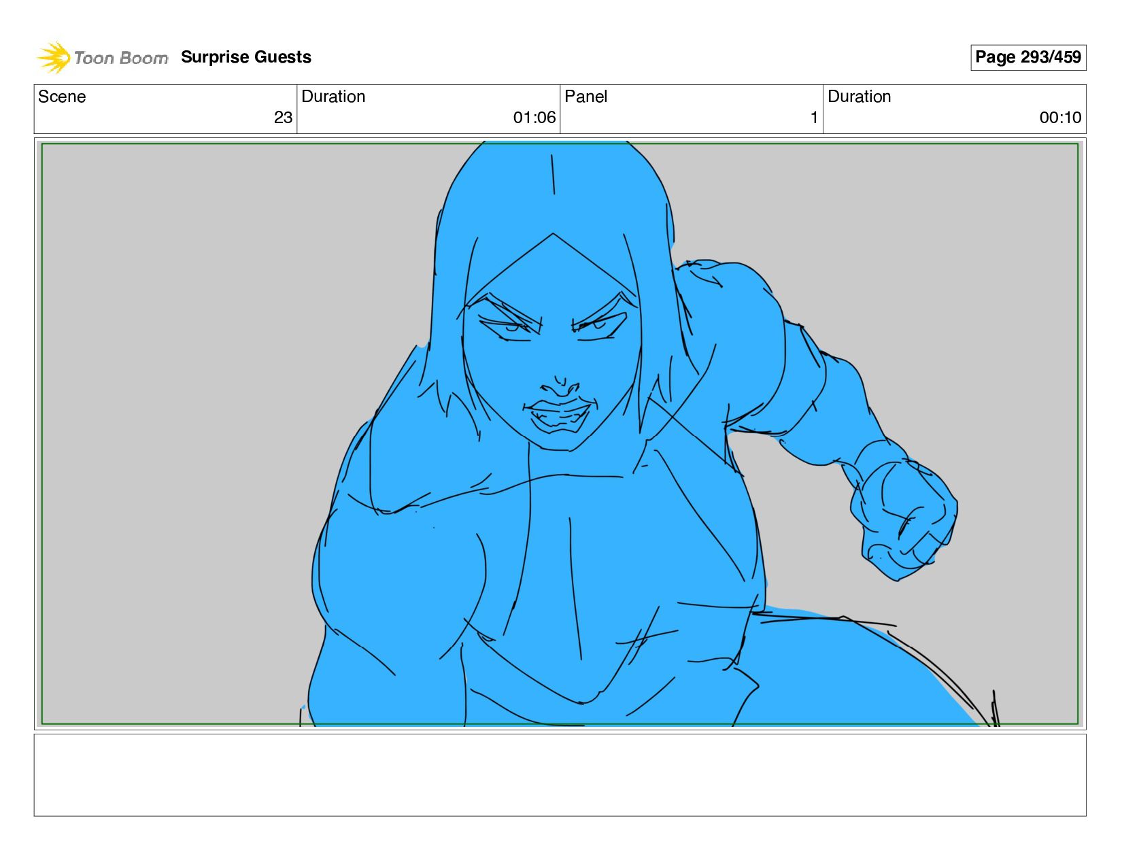Screen dimensions: 1122x867
Task: Click the Toon Boom logo
Action: pyautogui.click(x=102, y=57)
